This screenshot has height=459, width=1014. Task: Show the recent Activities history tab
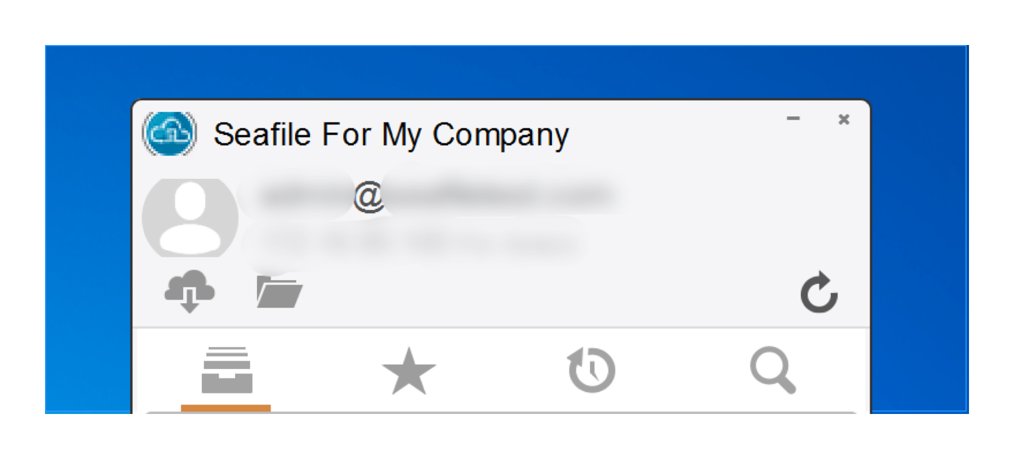pos(591,370)
